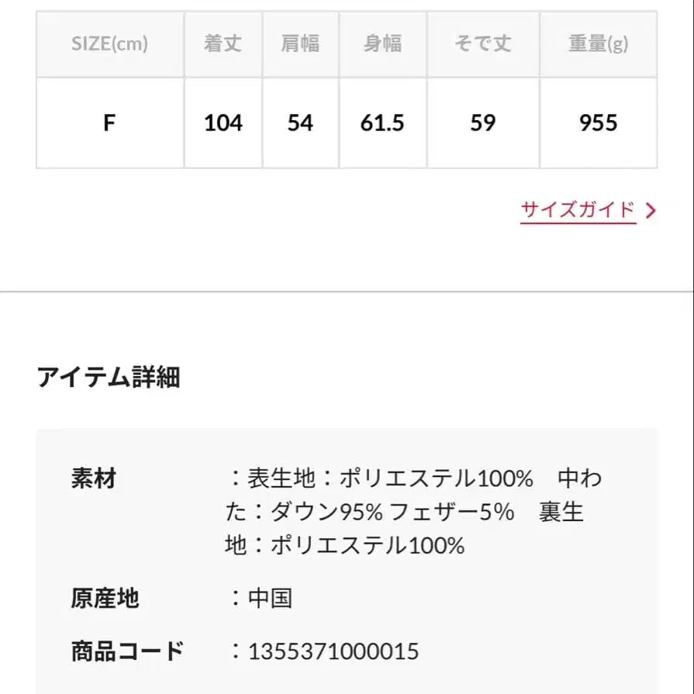Open the サイズガイド link
The width and height of the screenshot is (694, 694).
(578, 209)
